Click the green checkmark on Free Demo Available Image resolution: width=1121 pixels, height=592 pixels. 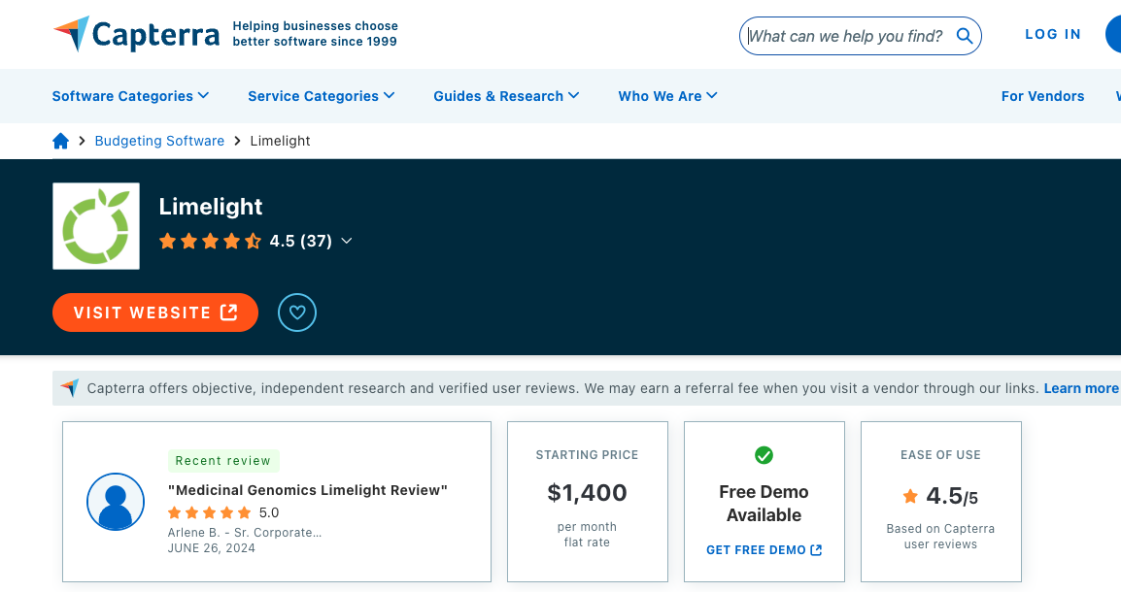coord(764,454)
